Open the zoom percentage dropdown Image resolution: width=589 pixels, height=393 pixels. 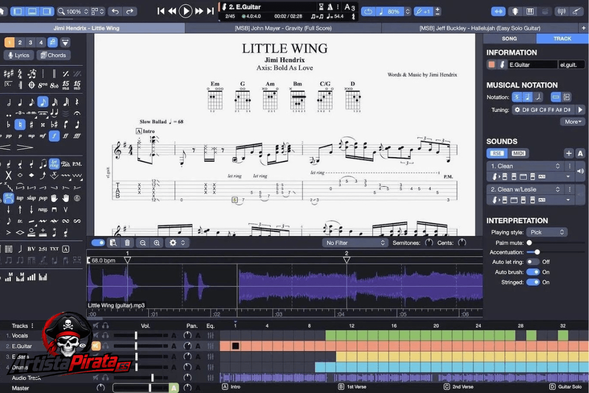73,11
